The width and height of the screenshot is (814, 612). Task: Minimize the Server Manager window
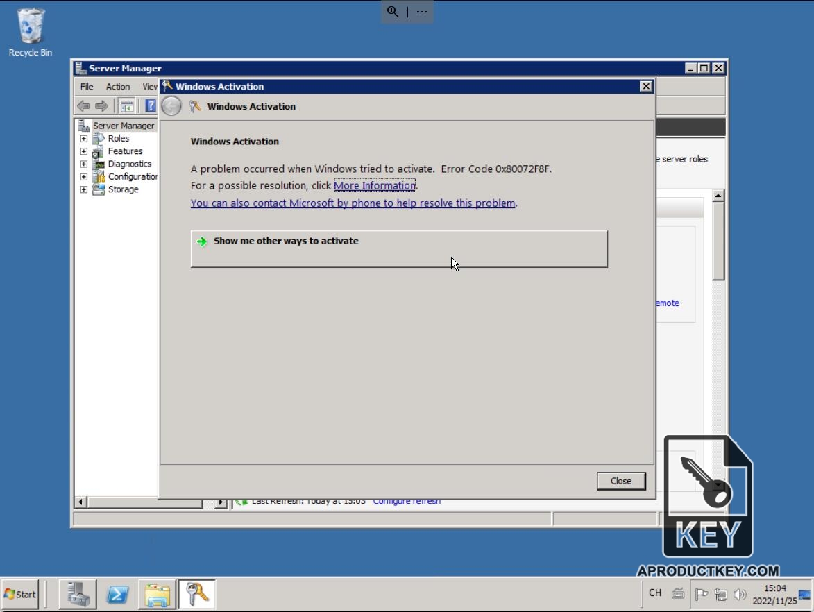690,69
